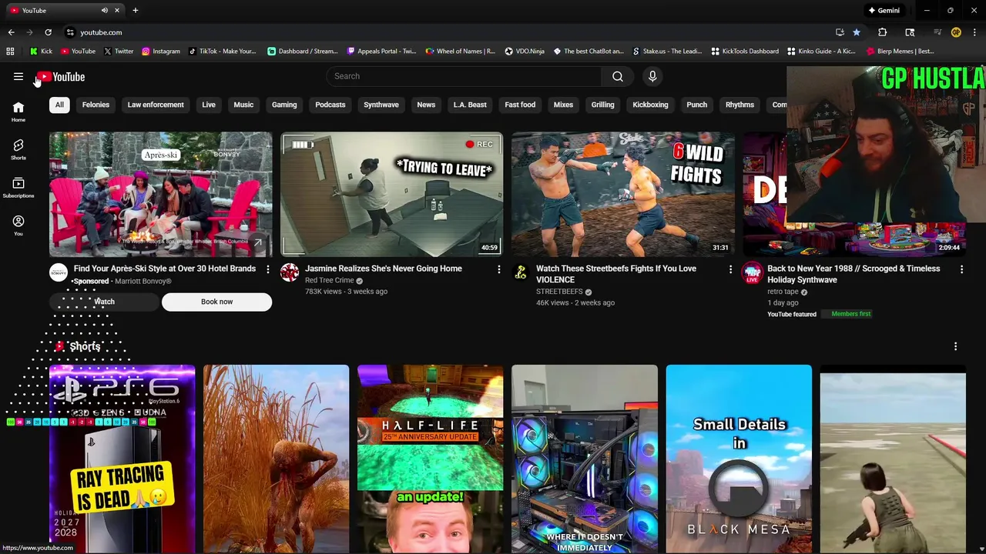Click the search magnifier button
Viewport: 986px width, 554px height.
618,76
